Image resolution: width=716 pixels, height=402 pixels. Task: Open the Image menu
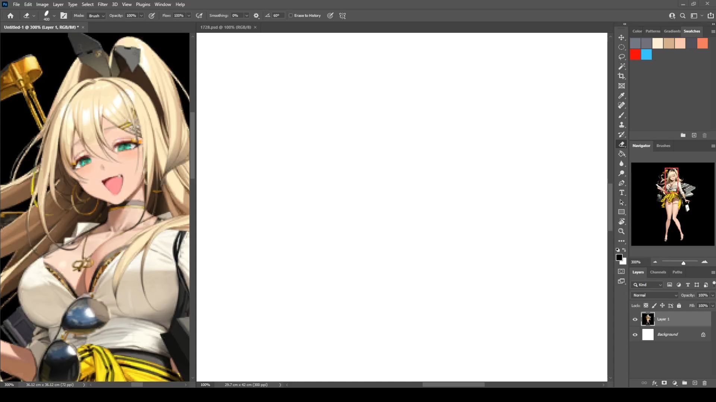[x=42, y=4]
